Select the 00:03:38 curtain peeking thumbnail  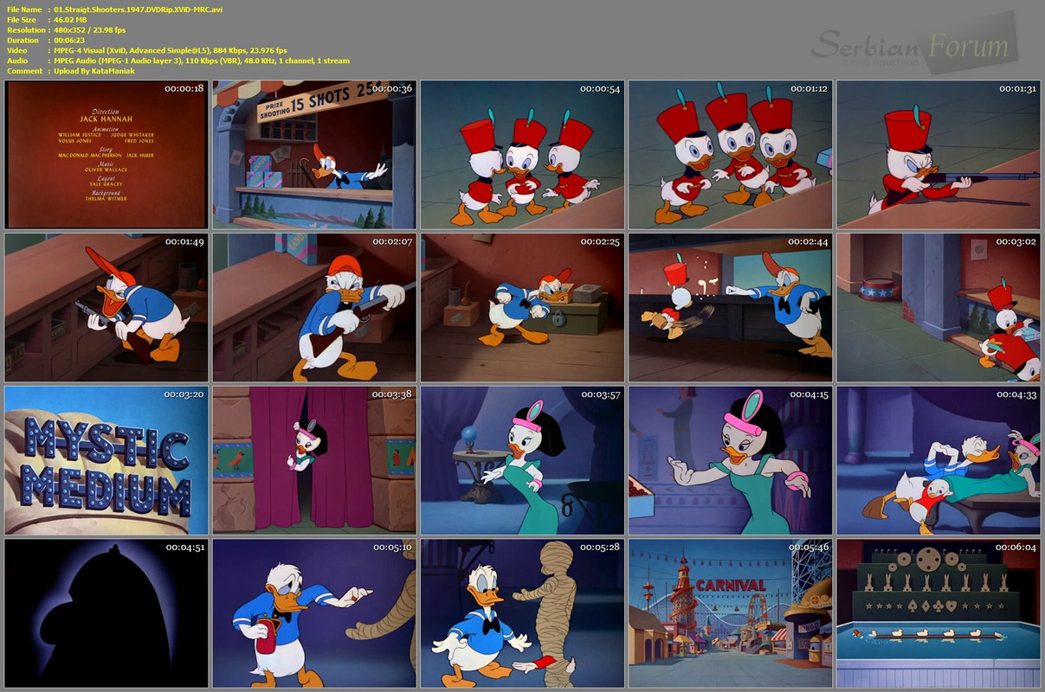314,460
